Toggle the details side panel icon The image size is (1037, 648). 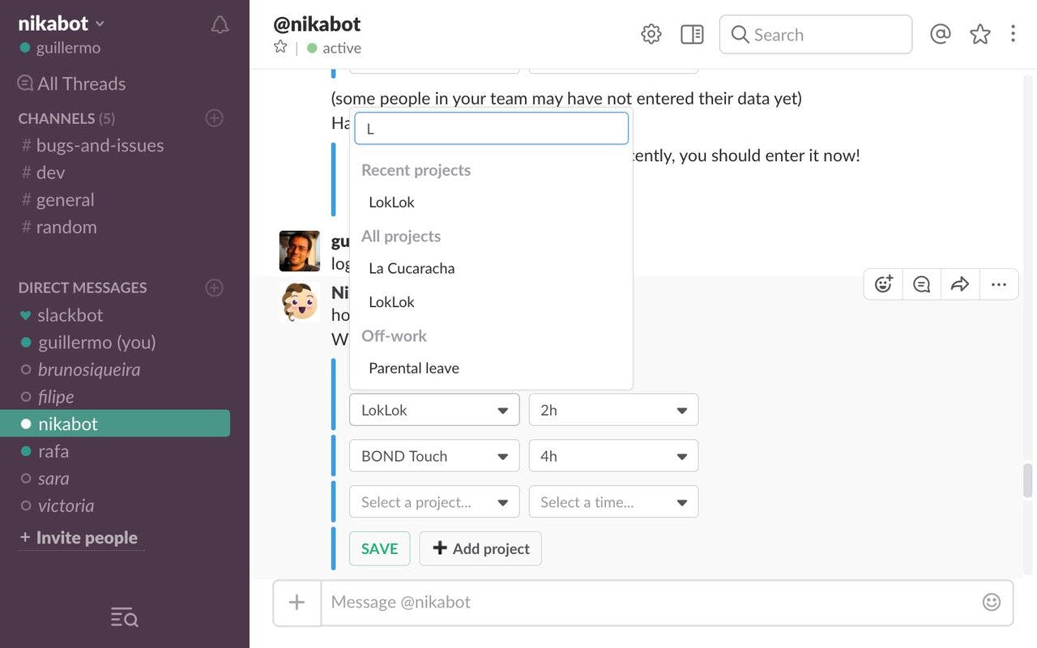(692, 34)
